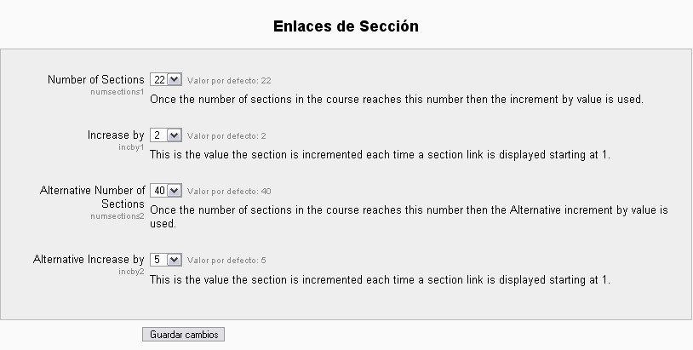Click the Enlaces de Sección heading
Image resolution: width=693 pixels, height=350 pixels.
pos(346,26)
